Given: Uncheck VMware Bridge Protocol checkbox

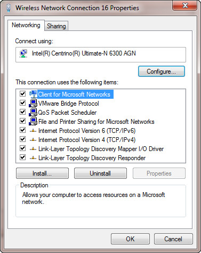Looking at the screenshot, I should point(22,102).
